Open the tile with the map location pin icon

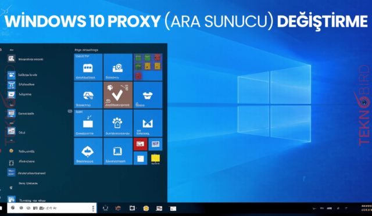coord(118,67)
